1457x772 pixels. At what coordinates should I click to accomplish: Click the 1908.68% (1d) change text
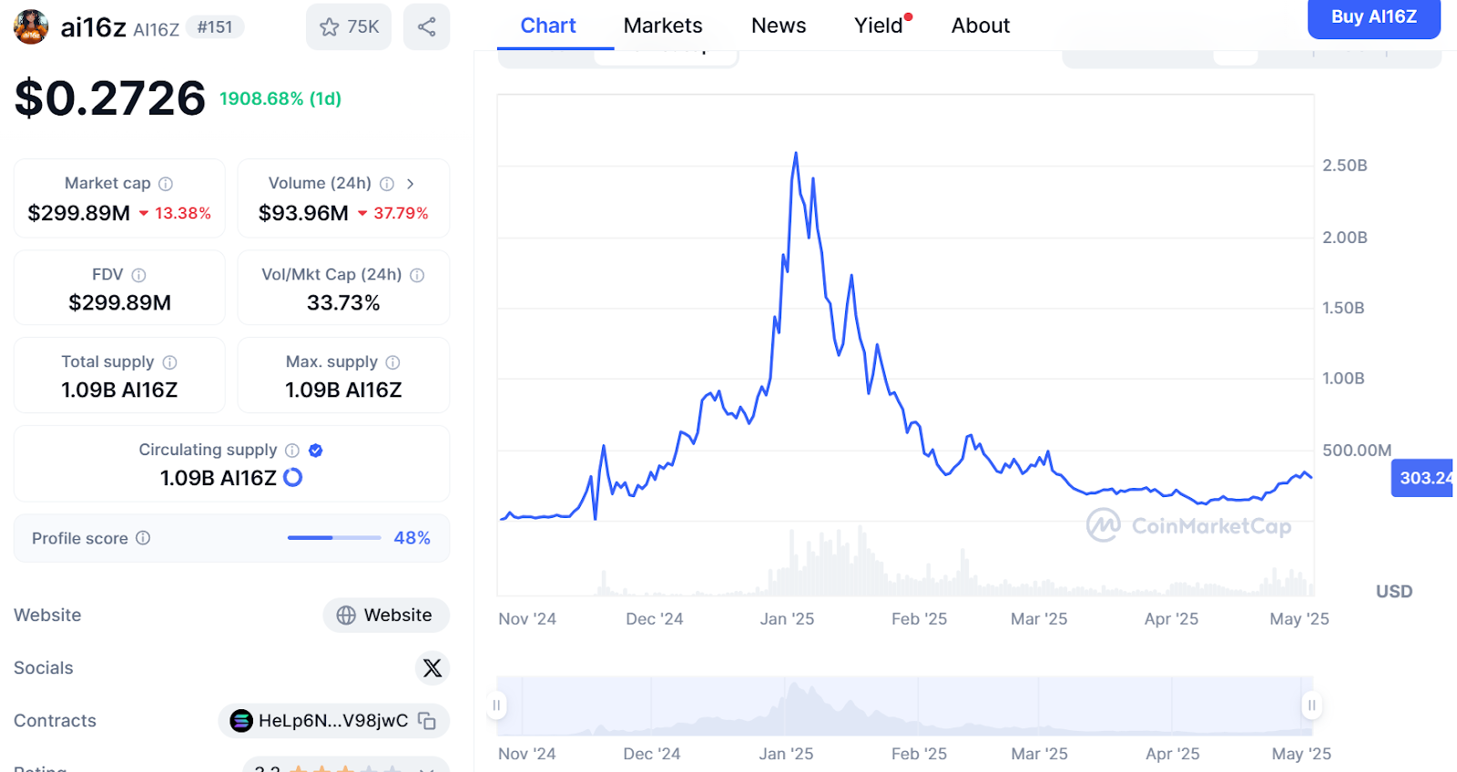click(x=280, y=98)
